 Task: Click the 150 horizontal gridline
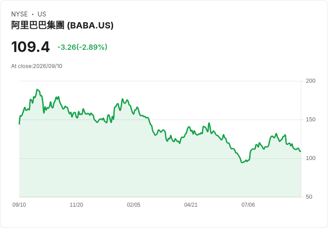tap(160, 120)
